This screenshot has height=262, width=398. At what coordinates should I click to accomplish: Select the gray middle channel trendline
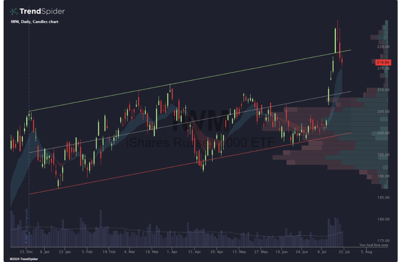point(190,122)
